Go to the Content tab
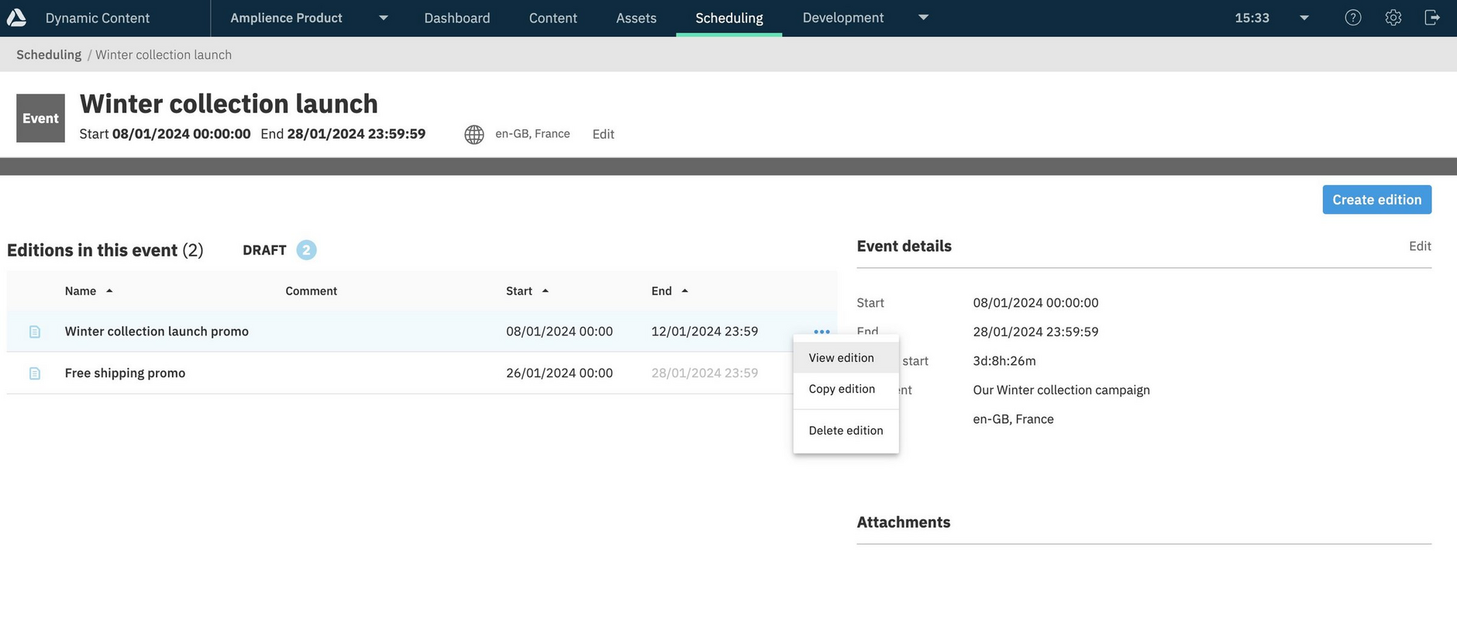 (553, 18)
